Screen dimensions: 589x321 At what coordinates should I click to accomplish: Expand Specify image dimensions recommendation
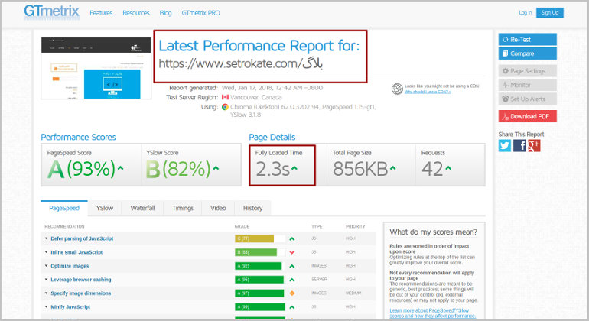(x=80, y=293)
